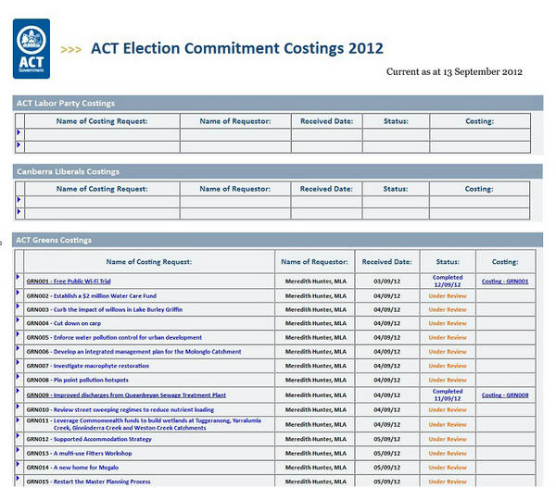Image resolution: width=556 pixels, height=488 pixels.
Task: Click Labor table Status header
Action: 396,121
